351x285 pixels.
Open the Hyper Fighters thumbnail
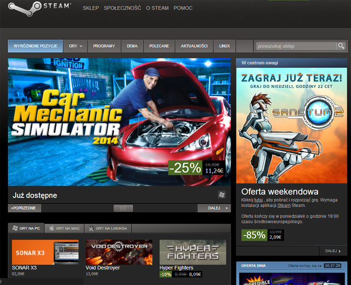[193, 252]
